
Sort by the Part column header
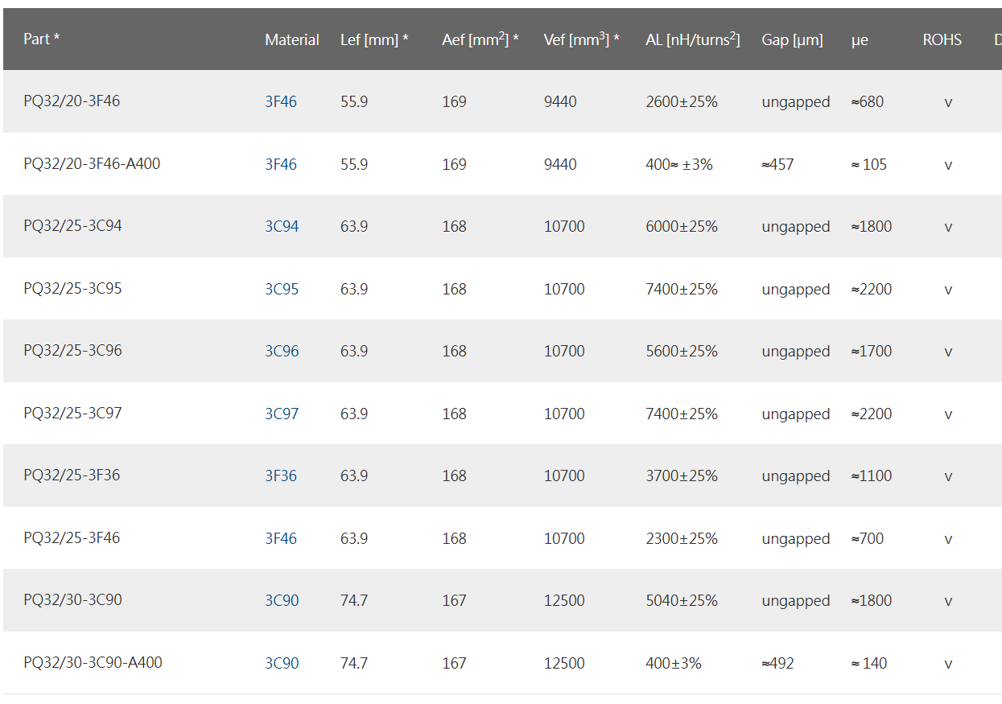(42, 39)
